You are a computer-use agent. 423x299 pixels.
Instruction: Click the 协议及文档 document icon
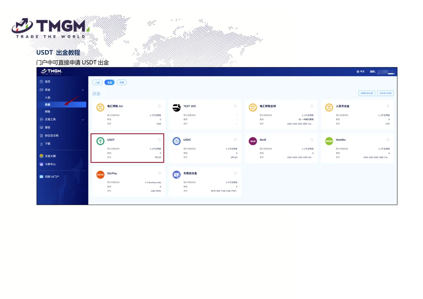tap(41, 136)
